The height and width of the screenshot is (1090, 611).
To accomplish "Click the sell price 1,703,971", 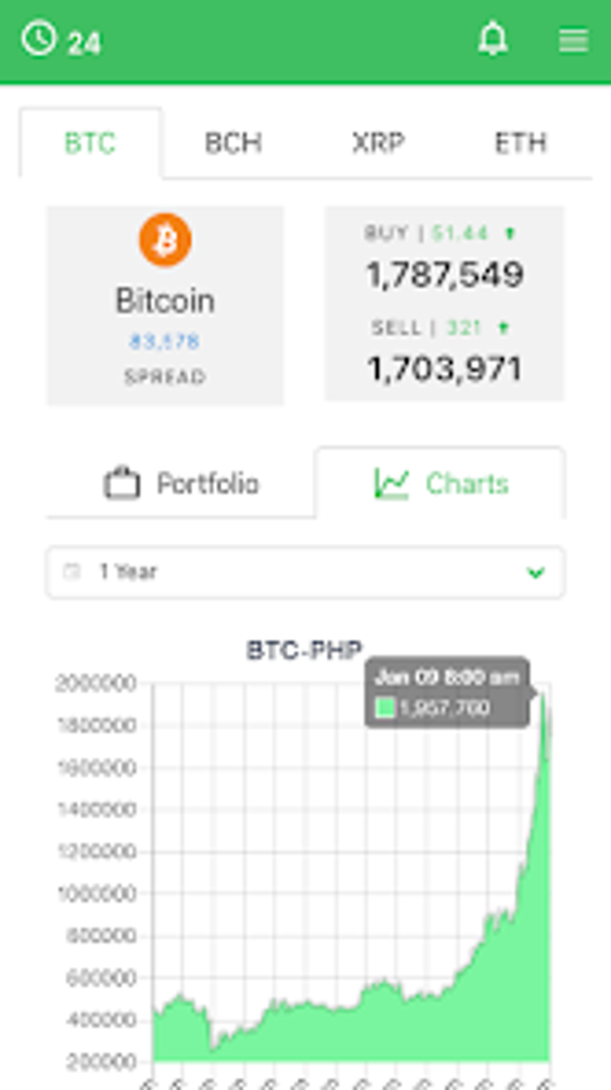I will [444, 369].
